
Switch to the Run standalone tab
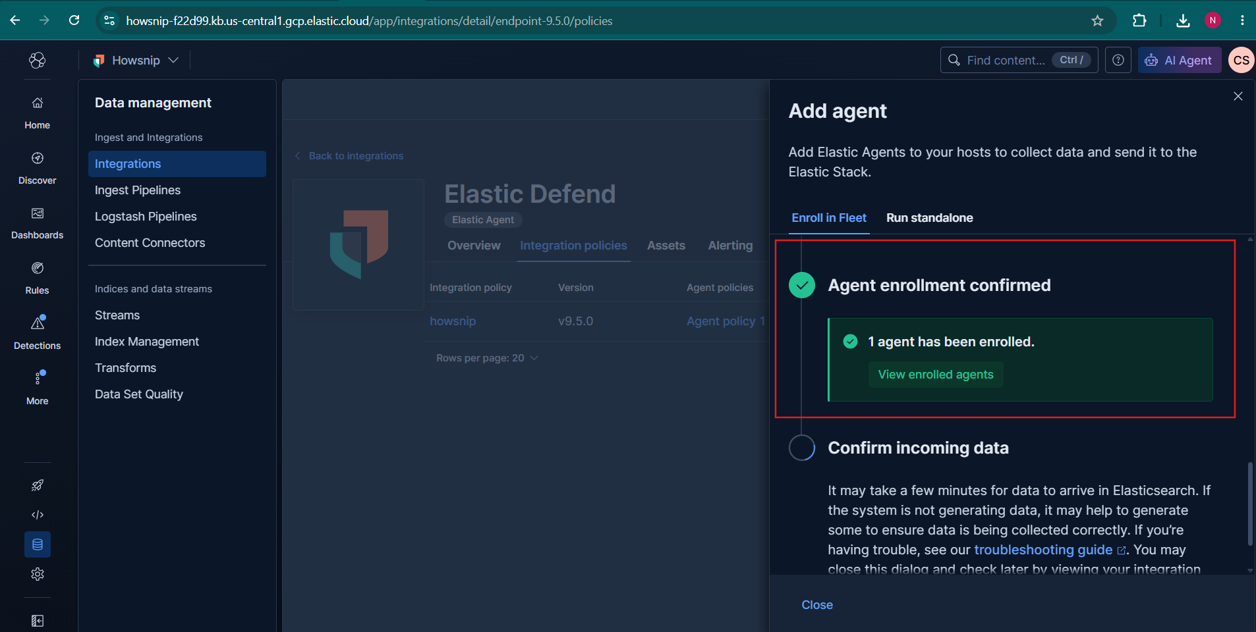click(929, 218)
